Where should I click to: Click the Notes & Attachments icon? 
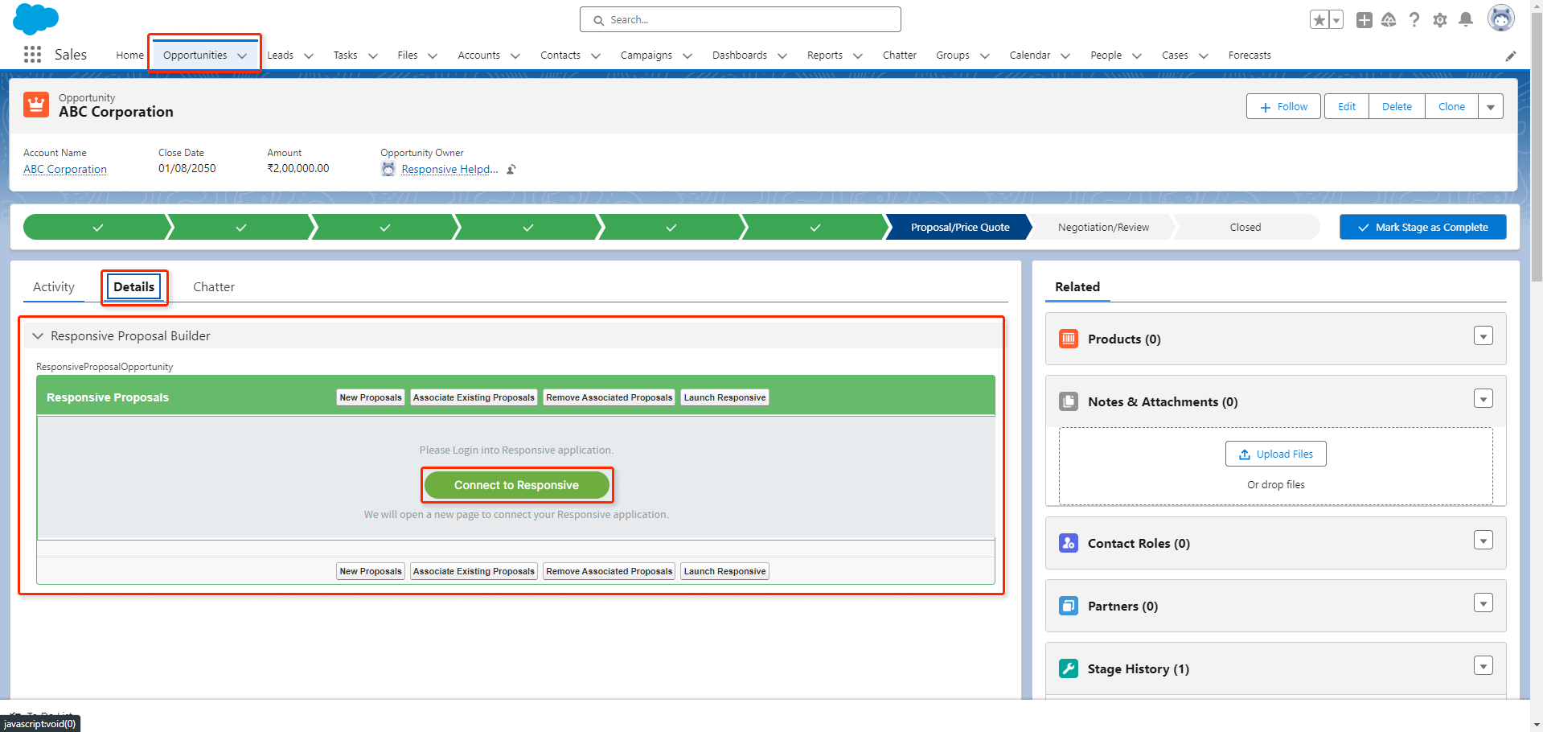tap(1069, 401)
